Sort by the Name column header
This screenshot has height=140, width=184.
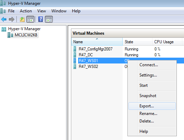click(97, 42)
